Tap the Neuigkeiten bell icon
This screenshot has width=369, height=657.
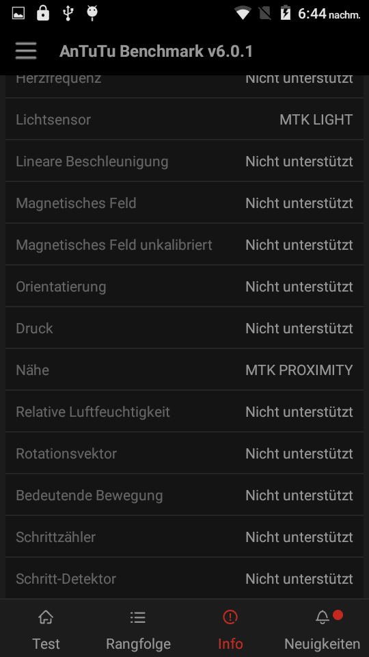322,617
